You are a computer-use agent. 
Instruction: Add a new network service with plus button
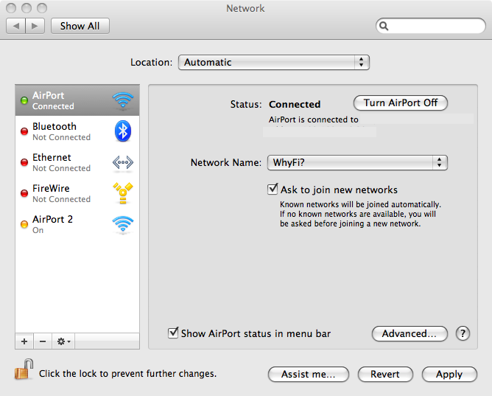pyautogui.click(x=24, y=341)
